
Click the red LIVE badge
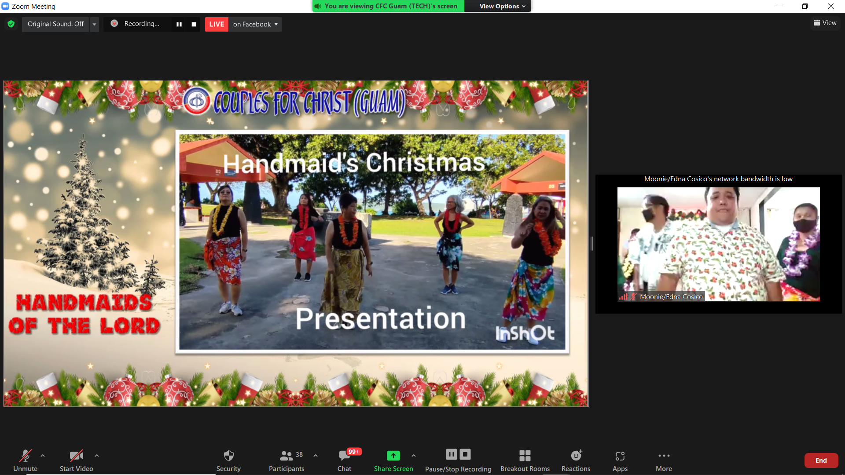217,24
